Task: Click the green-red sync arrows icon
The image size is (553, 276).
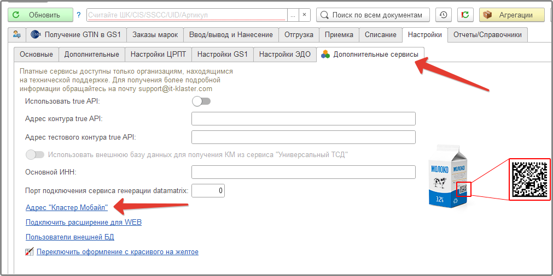Action: coord(465,15)
